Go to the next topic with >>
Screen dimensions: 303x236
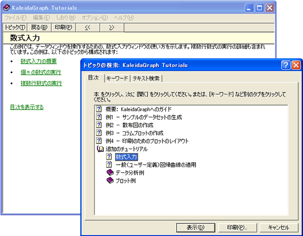(x=112, y=27)
